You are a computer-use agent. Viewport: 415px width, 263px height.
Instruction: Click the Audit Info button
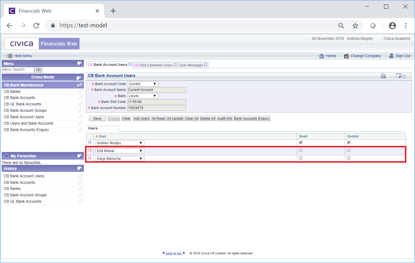click(x=225, y=119)
